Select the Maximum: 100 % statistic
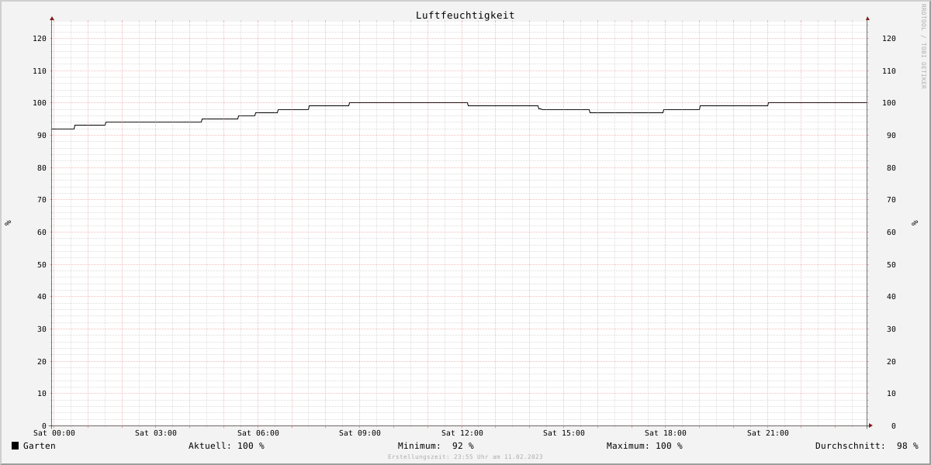The width and height of the screenshot is (931, 465). (645, 446)
